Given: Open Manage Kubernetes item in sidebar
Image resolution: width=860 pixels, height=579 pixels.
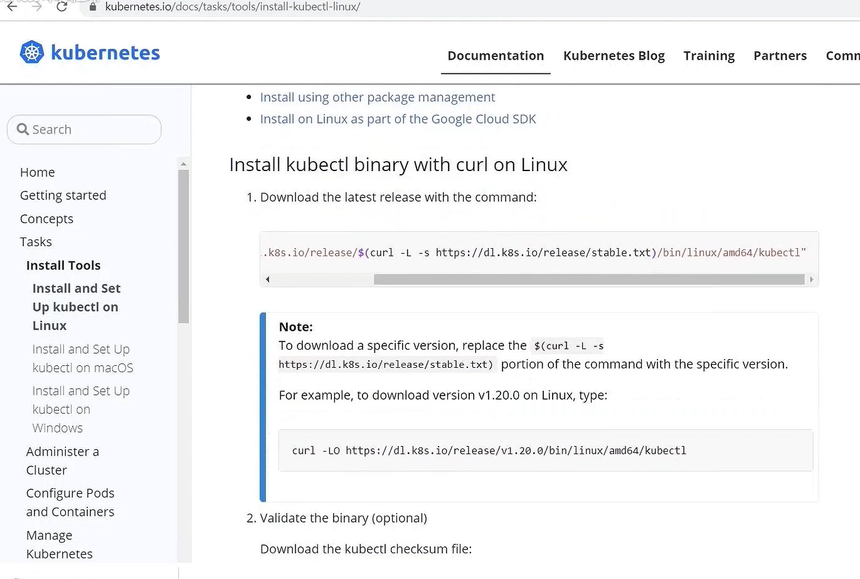Looking at the screenshot, I should click(60, 545).
